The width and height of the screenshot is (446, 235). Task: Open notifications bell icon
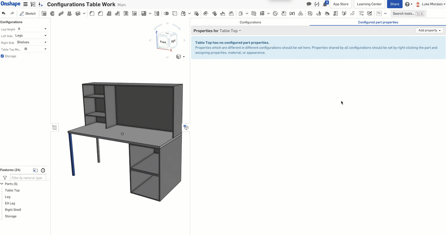[325, 4]
